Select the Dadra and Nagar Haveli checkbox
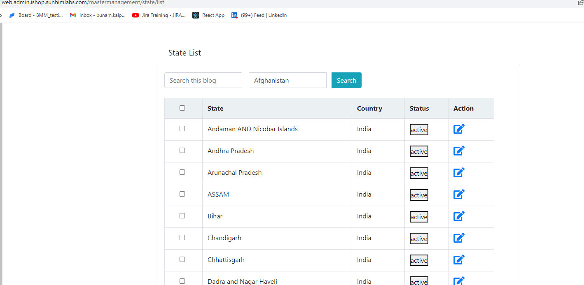 (182, 281)
